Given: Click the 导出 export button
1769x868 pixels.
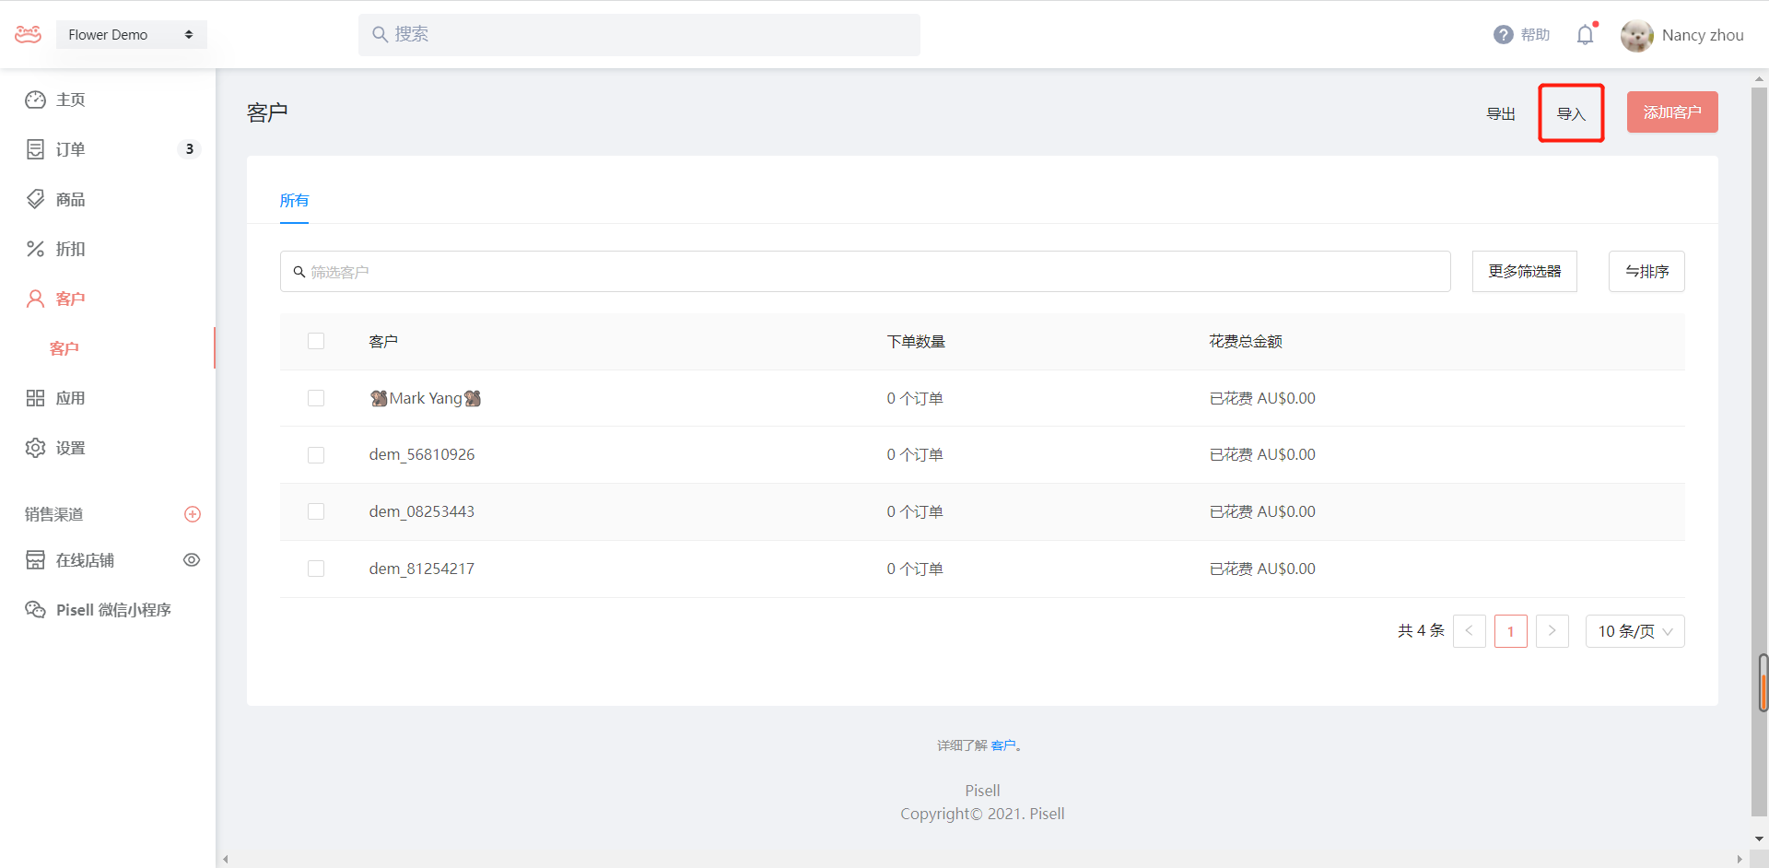Looking at the screenshot, I should point(1501,113).
